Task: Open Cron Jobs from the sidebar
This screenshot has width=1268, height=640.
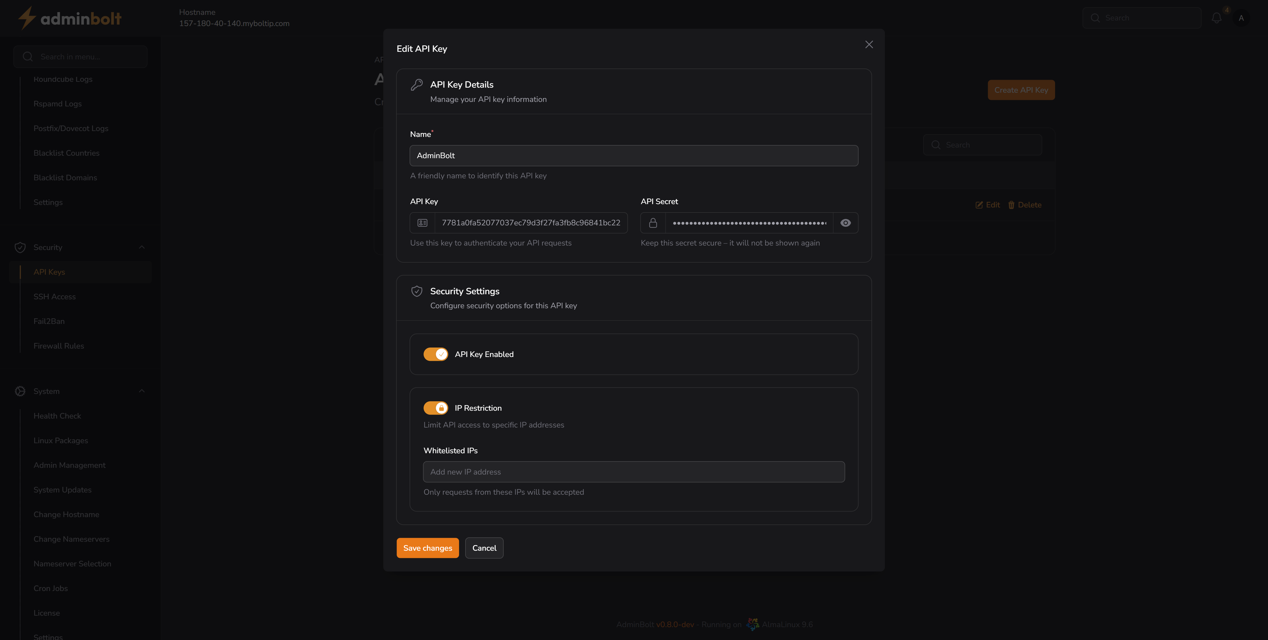Action: pos(50,588)
